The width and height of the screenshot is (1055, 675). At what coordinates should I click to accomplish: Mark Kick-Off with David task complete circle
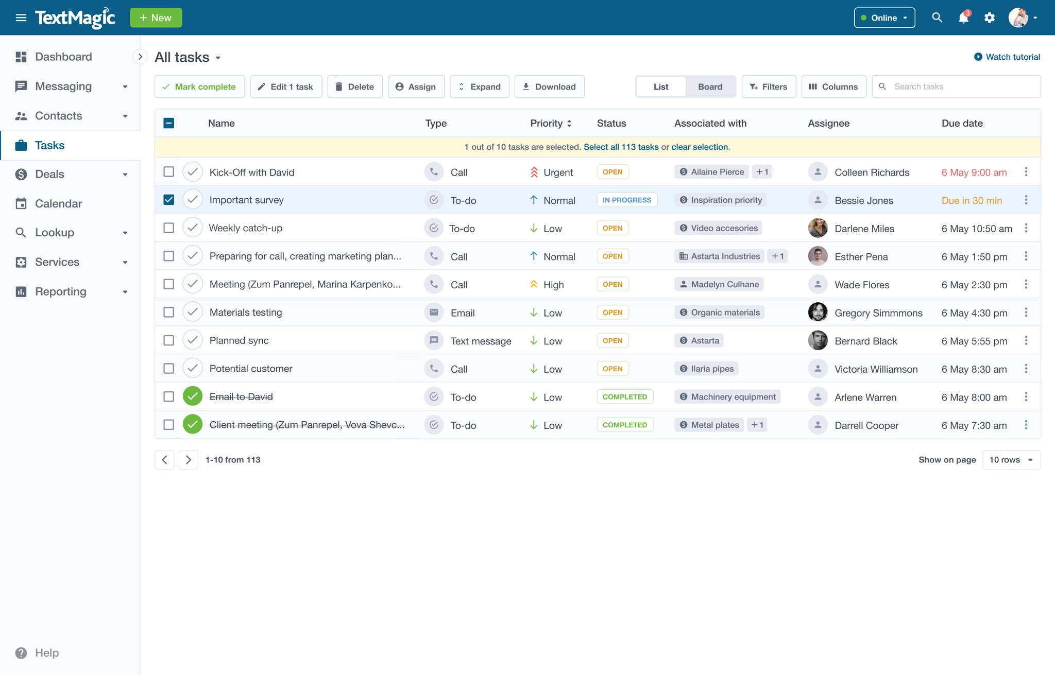pos(192,172)
